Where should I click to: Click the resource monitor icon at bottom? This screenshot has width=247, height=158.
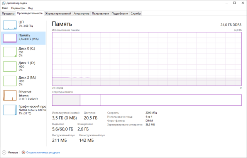[24, 153]
